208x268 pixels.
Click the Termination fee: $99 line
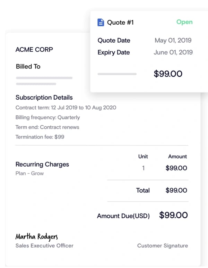40,137
